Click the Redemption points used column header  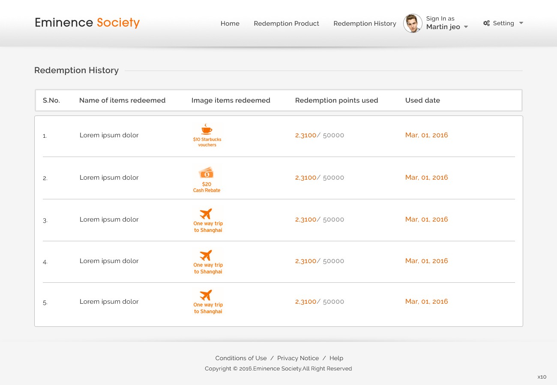(336, 101)
